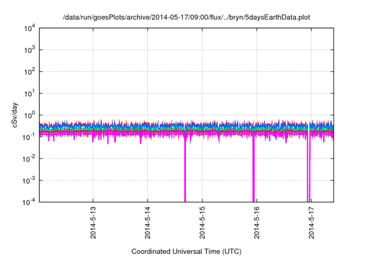Screen dimensions: 368x257
Task: Click the Coordinated Universal Time (UTC) label
Action: point(186,251)
